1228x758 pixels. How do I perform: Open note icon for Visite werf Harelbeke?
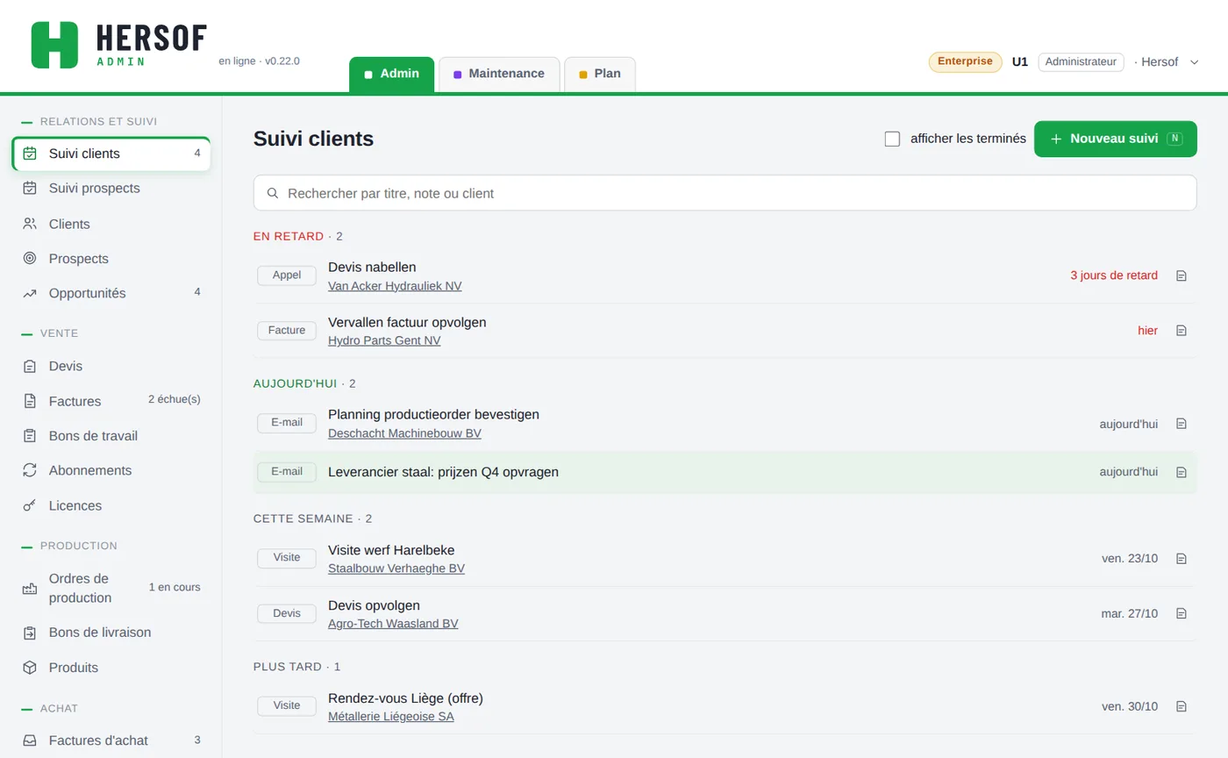pyautogui.click(x=1182, y=559)
